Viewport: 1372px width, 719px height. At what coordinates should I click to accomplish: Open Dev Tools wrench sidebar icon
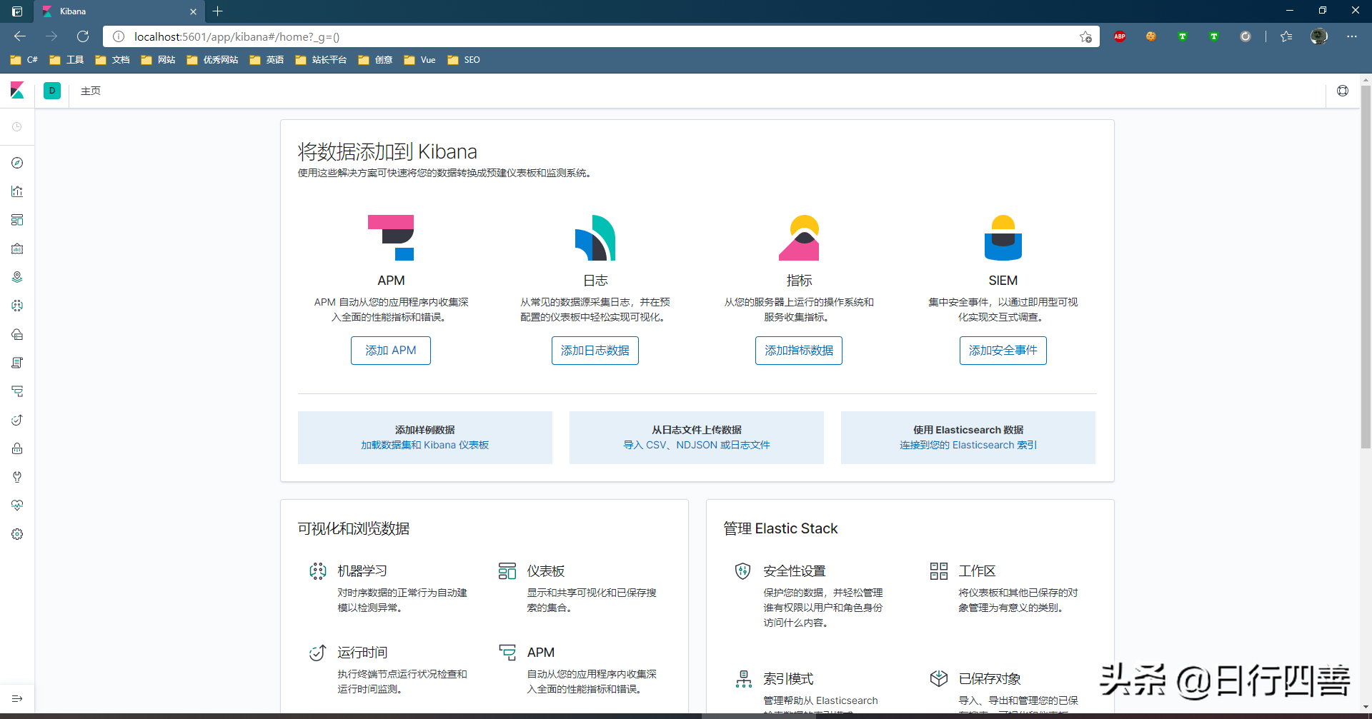(17, 477)
